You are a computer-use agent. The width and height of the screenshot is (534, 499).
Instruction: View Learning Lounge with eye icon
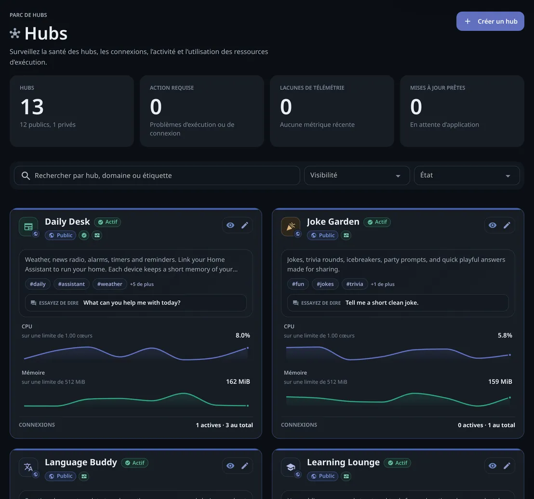coord(493,466)
